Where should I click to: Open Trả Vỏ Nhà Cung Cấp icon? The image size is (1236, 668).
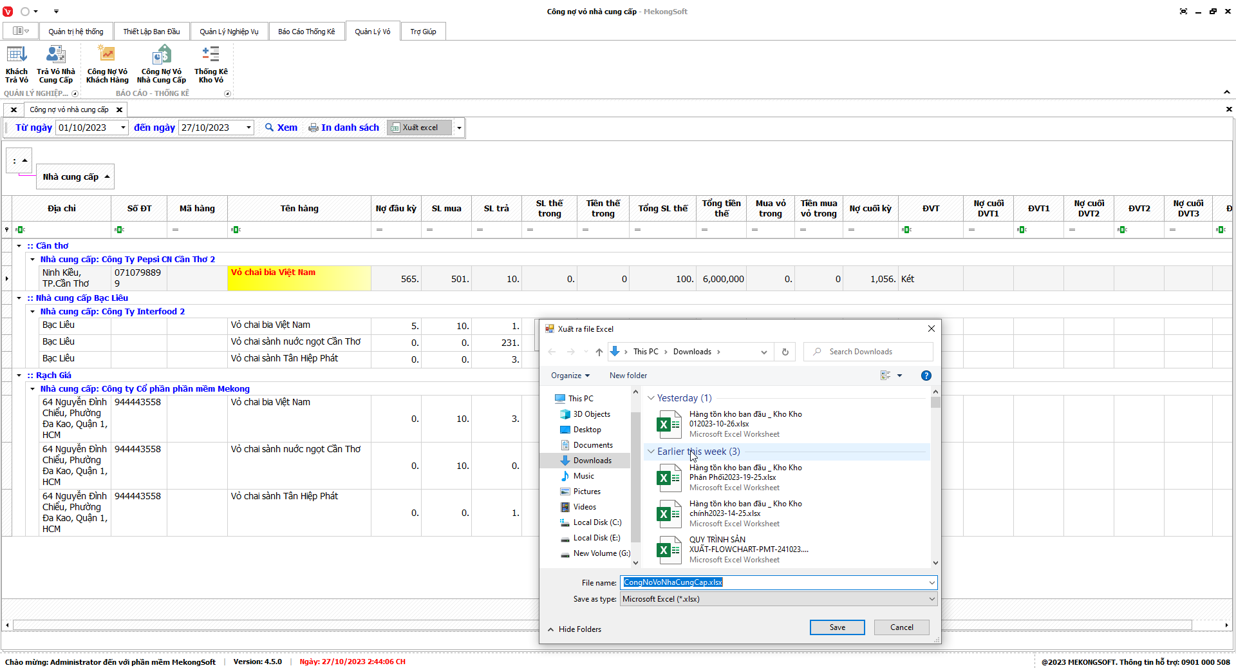click(x=56, y=64)
